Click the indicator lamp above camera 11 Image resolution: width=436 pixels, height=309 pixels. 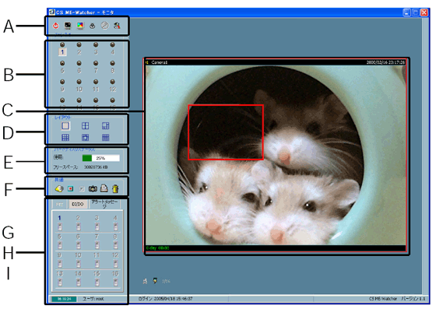tap(96, 82)
